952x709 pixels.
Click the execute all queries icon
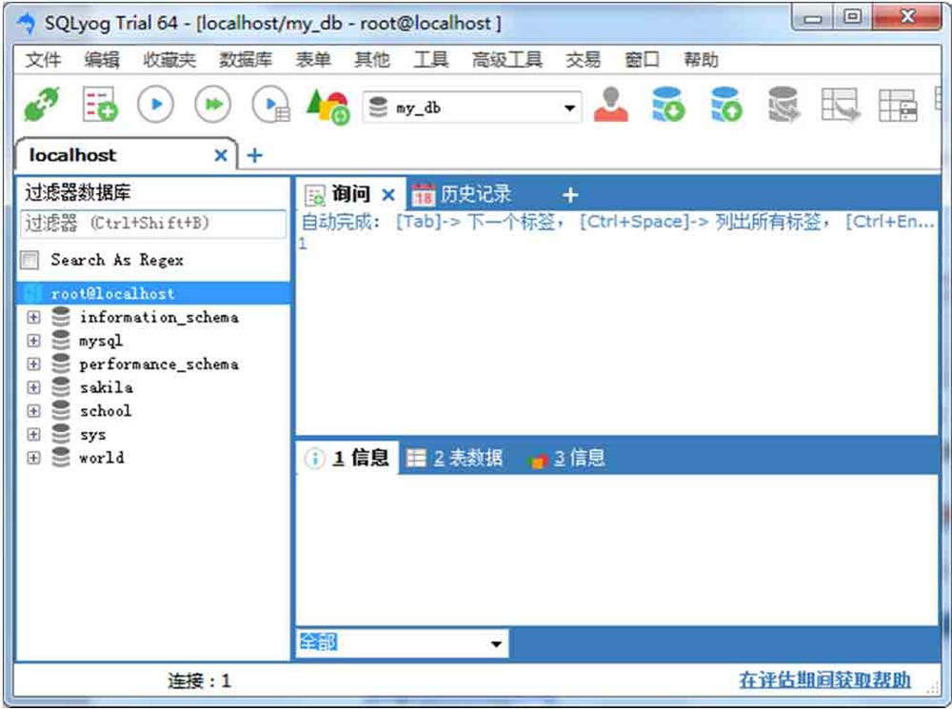(x=213, y=105)
